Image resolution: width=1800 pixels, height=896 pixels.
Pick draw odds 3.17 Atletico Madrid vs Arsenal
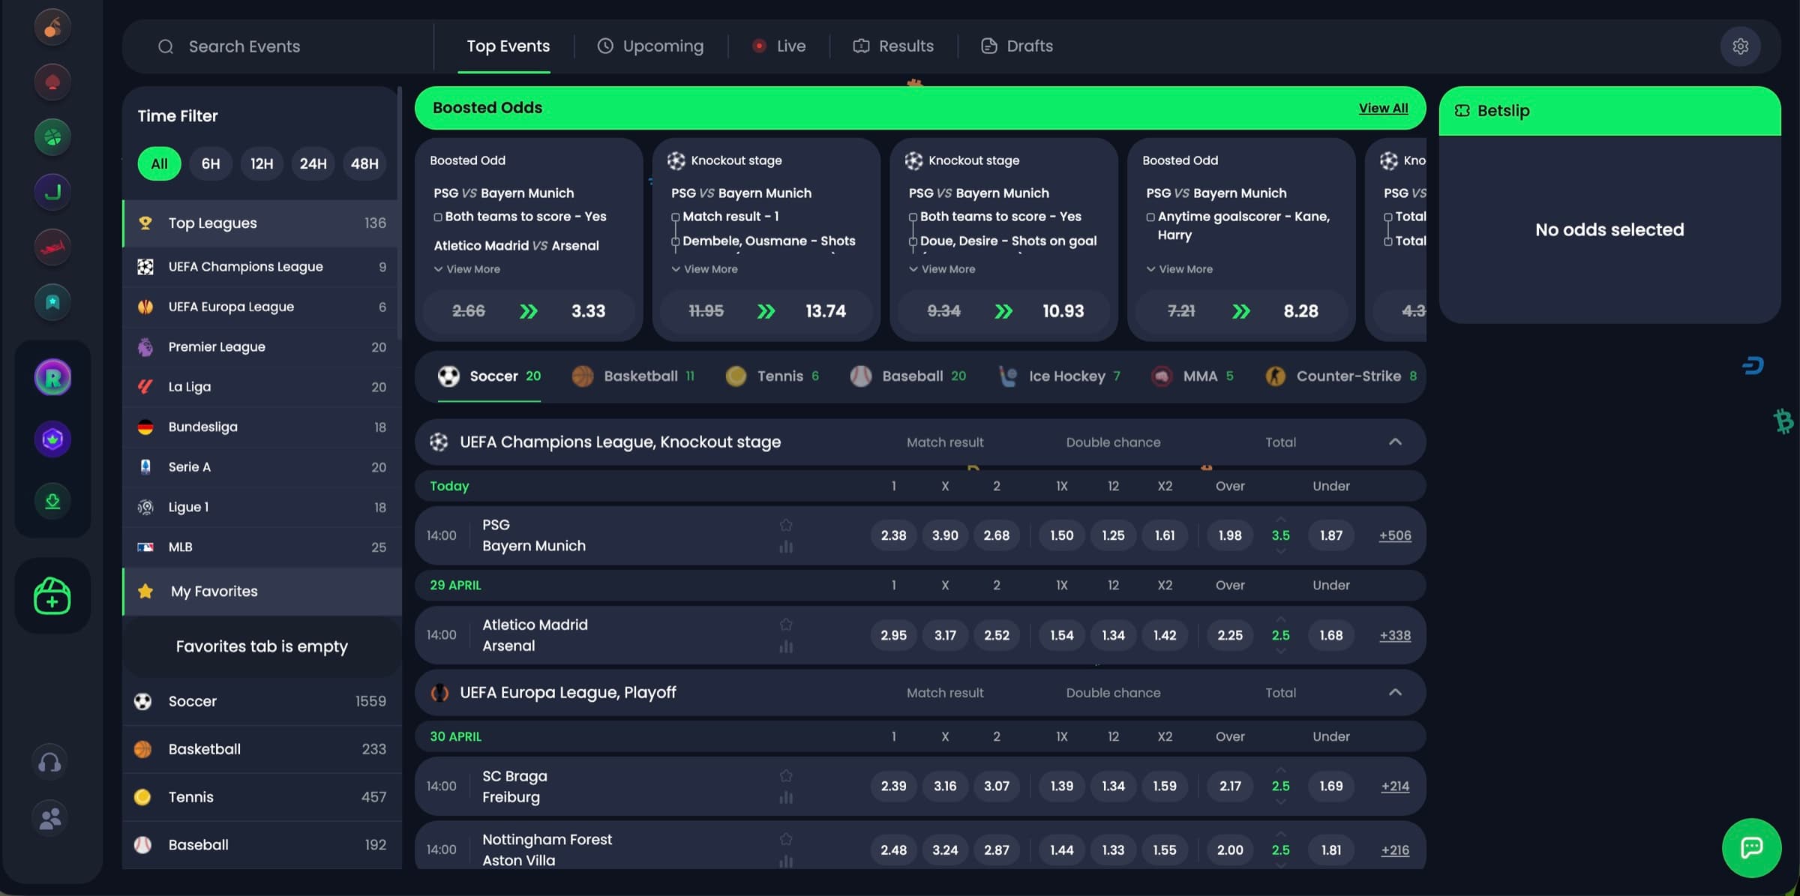click(945, 635)
